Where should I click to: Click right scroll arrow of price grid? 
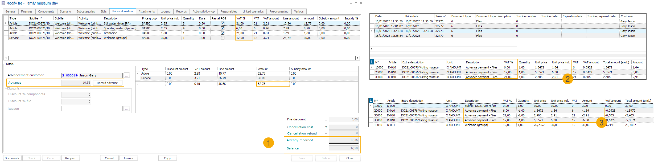357,58
